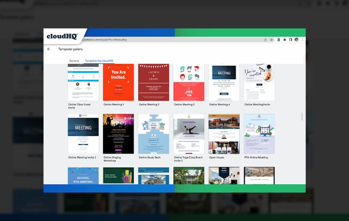Open the Online Meeting Invite 2 thumbnail

pyautogui.click(x=83, y=134)
